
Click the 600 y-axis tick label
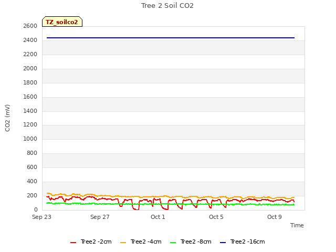[x=32, y=167]
